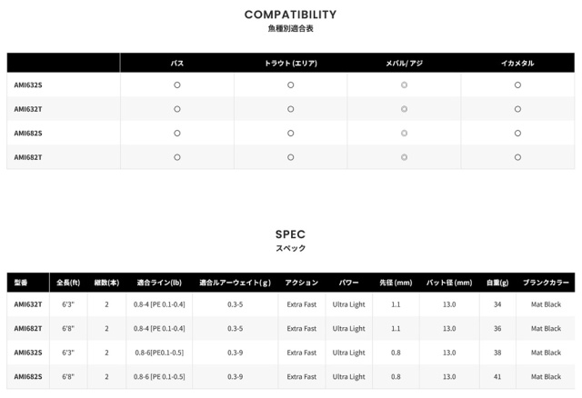This screenshot has height=398, width=582.
Task: Click the AMI632S line rating 0.8-6 cell
Action: (159, 353)
